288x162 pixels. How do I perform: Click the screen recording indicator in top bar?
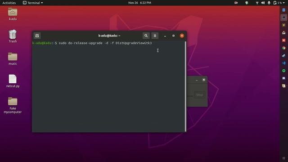[x=236, y=3]
